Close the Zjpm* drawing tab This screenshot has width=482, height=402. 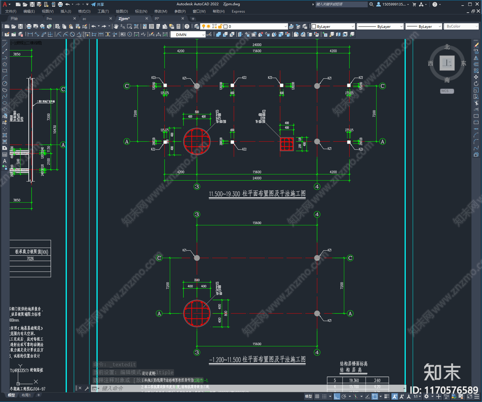pos(147,18)
